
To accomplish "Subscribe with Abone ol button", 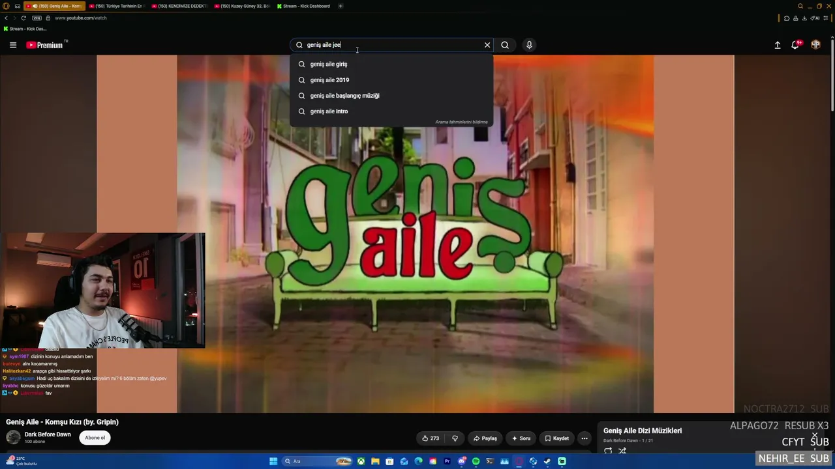I will coord(95,438).
